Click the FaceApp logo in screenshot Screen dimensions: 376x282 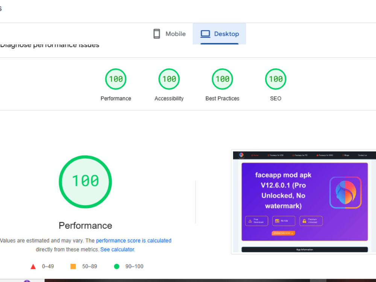click(345, 193)
